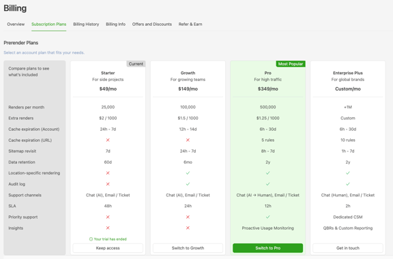
Task: Click Growth's checkmark for Audit log
Action: coord(188,184)
